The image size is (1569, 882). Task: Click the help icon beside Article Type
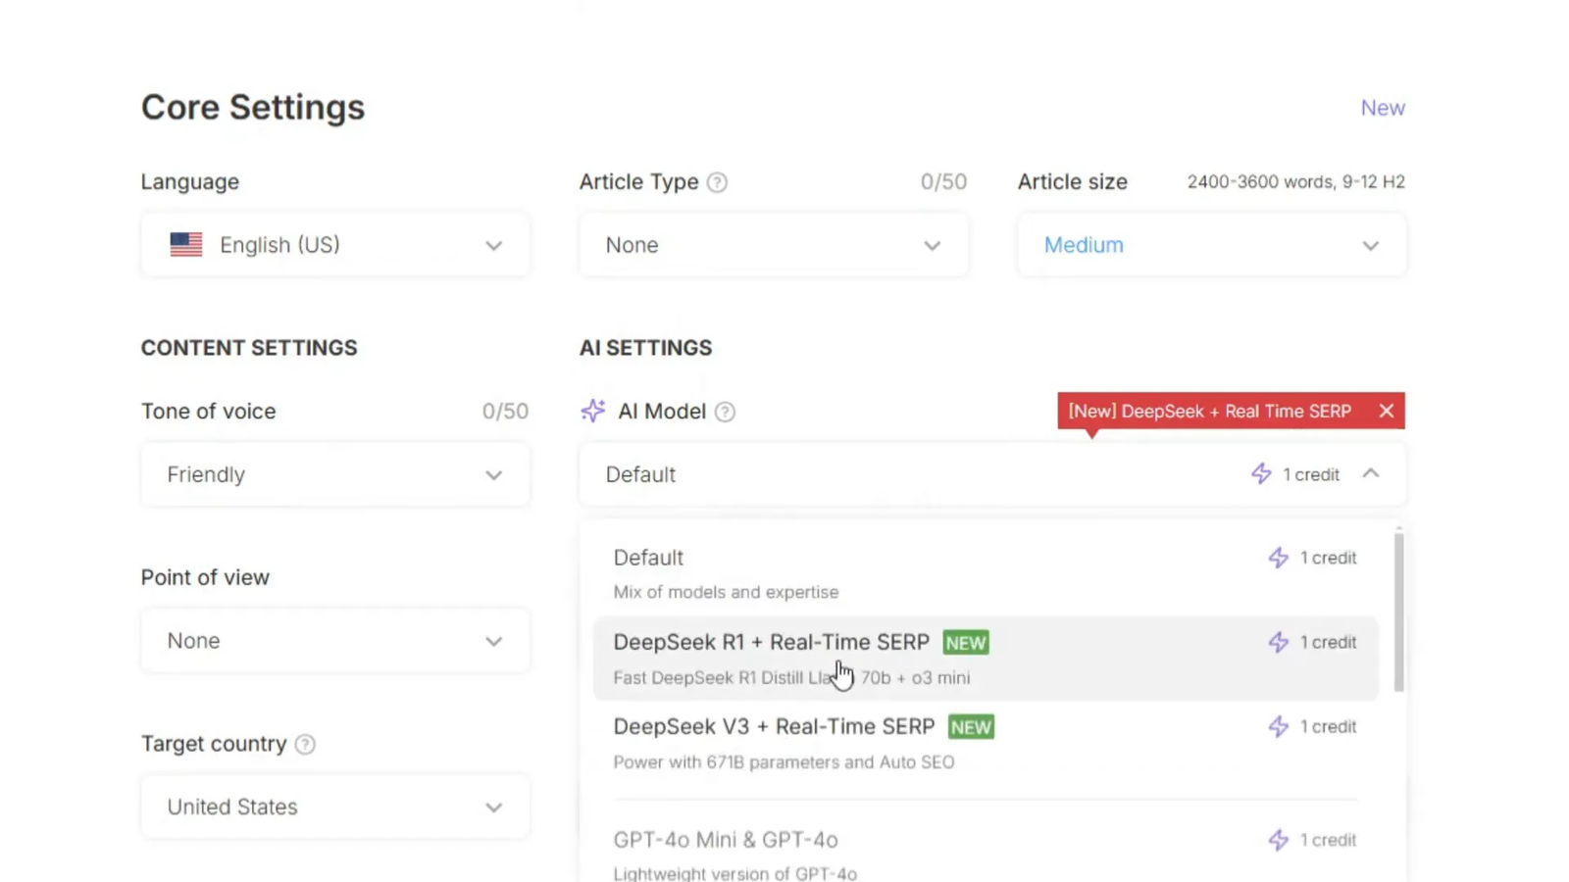click(x=717, y=182)
